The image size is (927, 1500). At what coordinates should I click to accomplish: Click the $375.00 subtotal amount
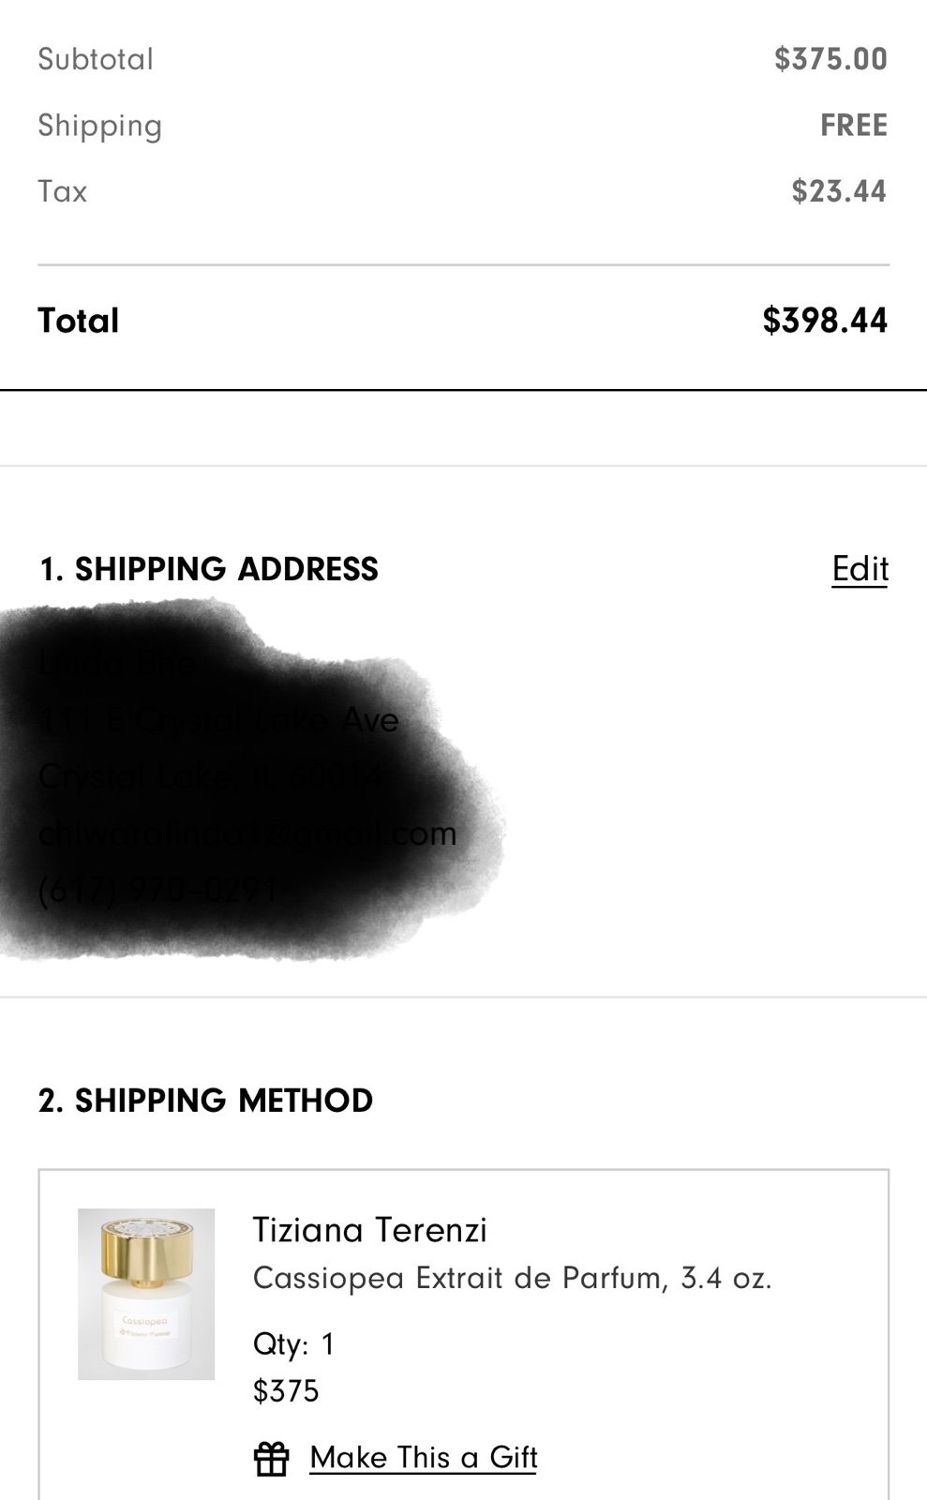tap(830, 59)
